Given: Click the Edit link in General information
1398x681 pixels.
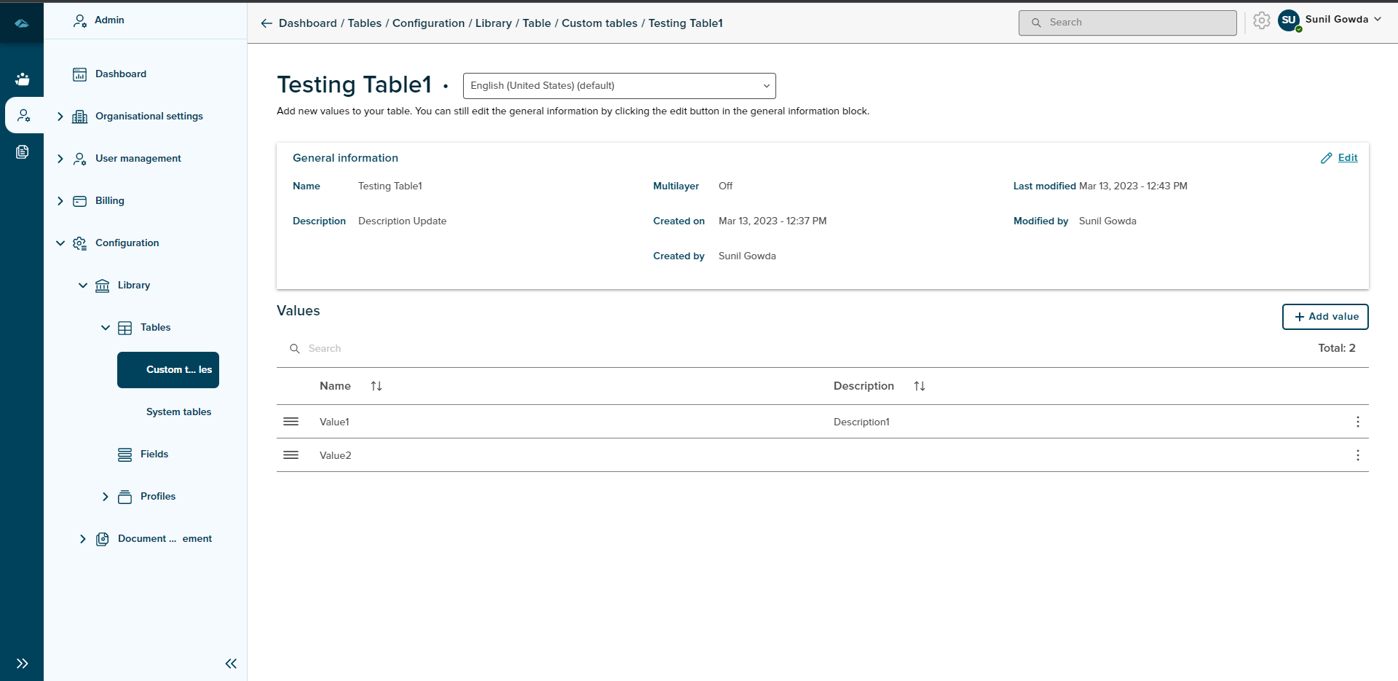Looking at the screenshot, I should coord(1347,158).
